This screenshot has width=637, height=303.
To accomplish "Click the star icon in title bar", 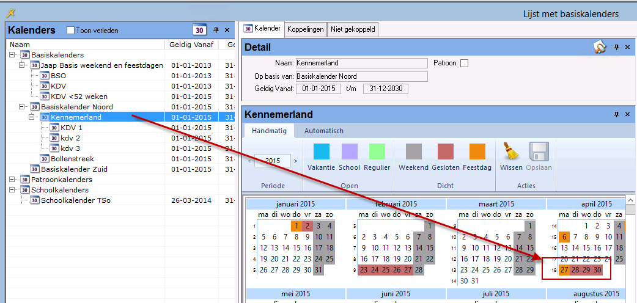I will click(10, 13).
